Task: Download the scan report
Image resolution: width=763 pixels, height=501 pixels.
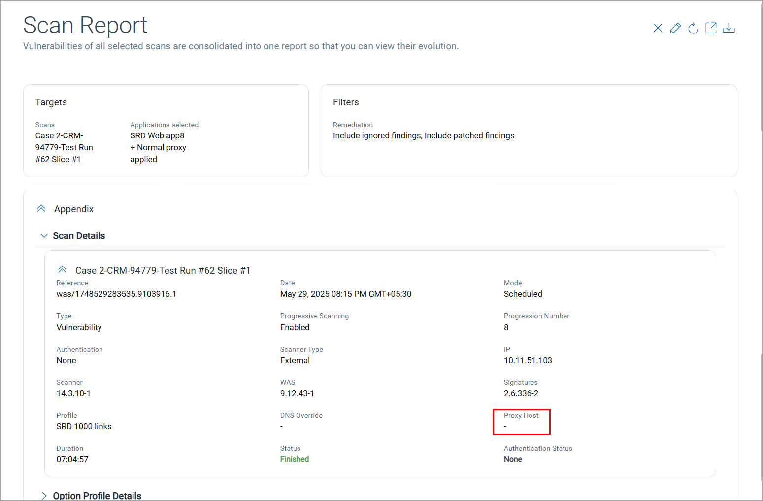Action: (729, 28)
